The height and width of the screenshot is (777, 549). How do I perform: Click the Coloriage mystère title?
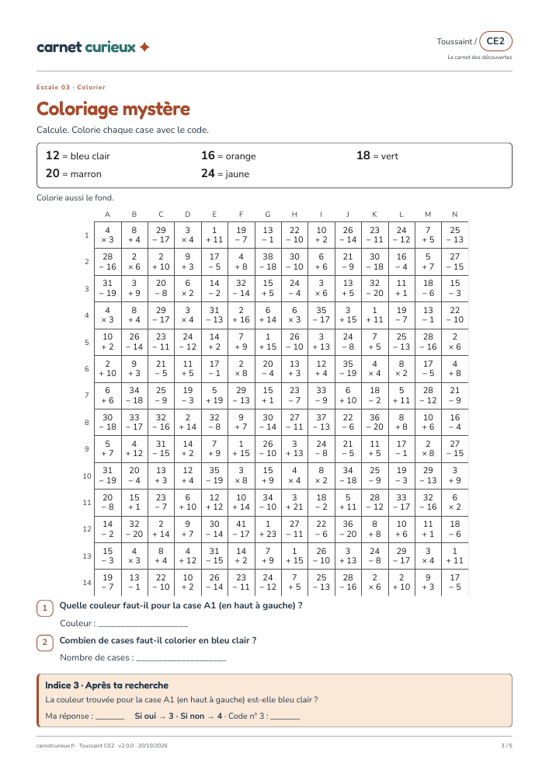pyautogui.click(x=113, y=109)
